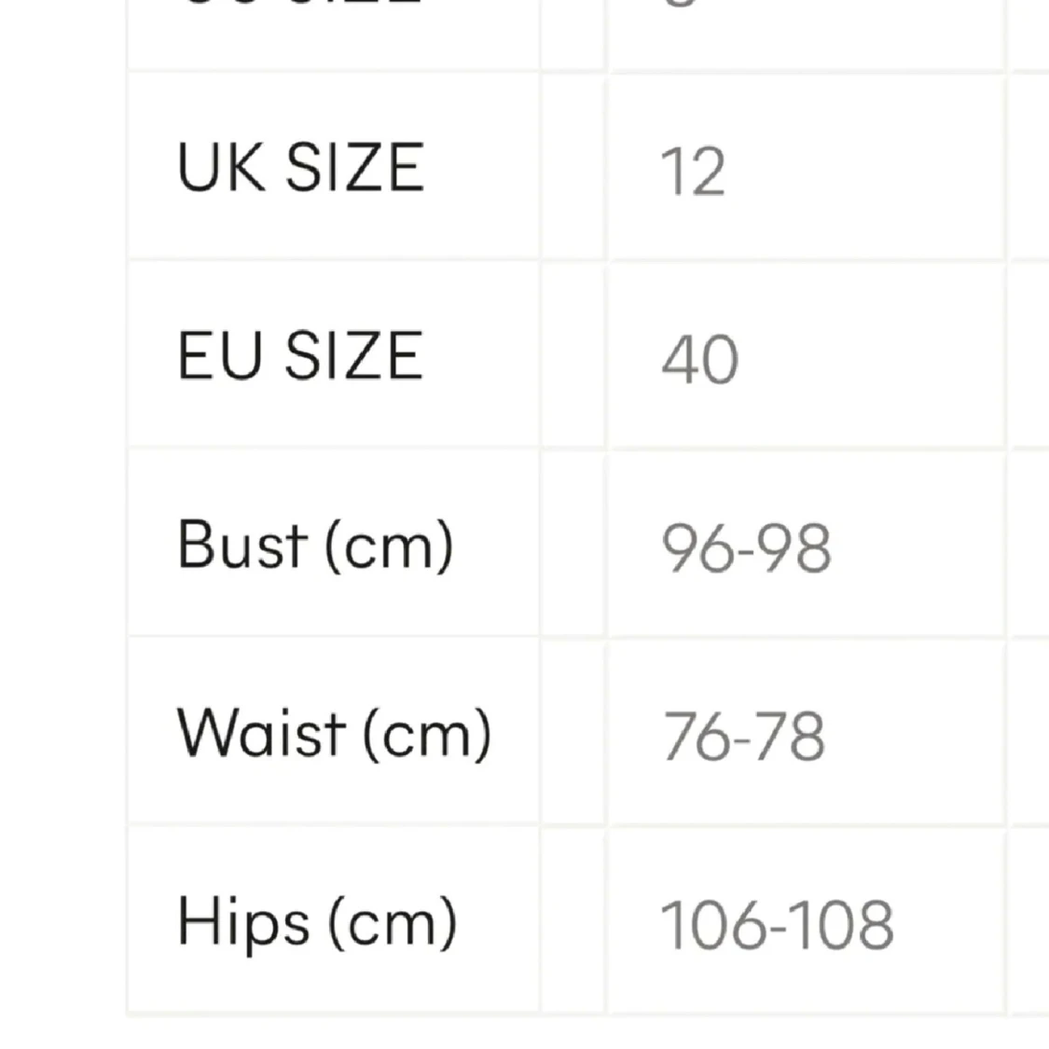
Task: Click the cut-off row label at the top
Action: click(300, 7)
